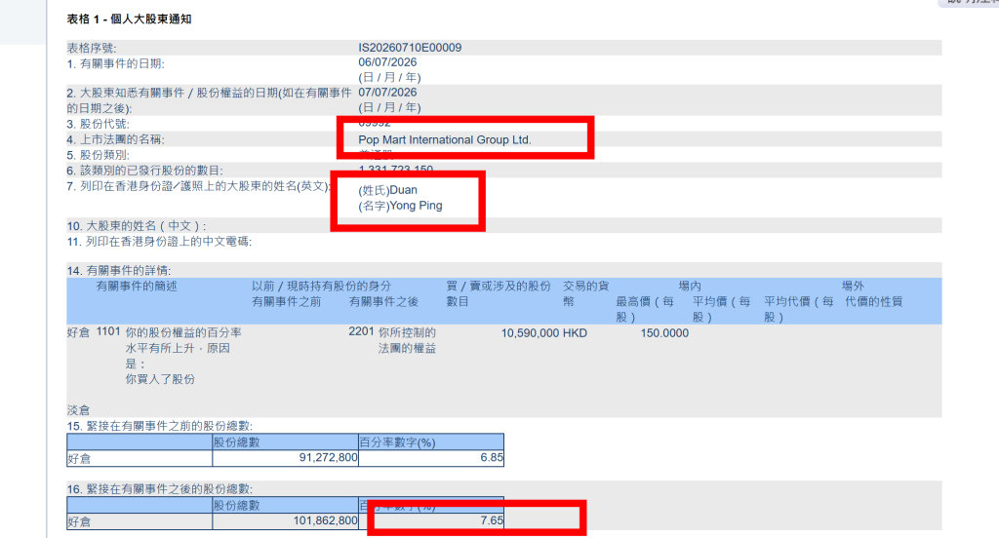Click the label 4. 上市法團的名稱
The width and height of the screenshot is (999, 538).
coord(115,139)
